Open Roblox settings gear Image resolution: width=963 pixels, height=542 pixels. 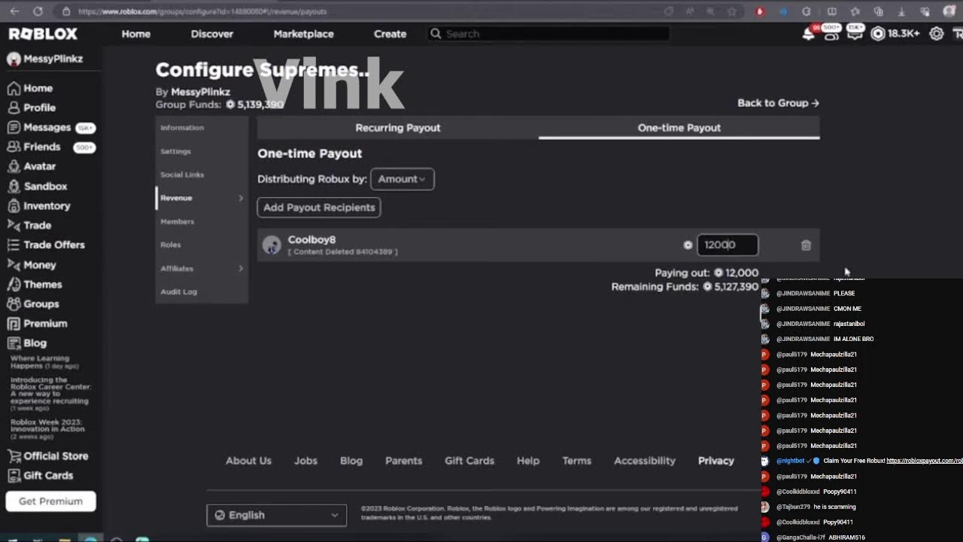pos(937,34)
